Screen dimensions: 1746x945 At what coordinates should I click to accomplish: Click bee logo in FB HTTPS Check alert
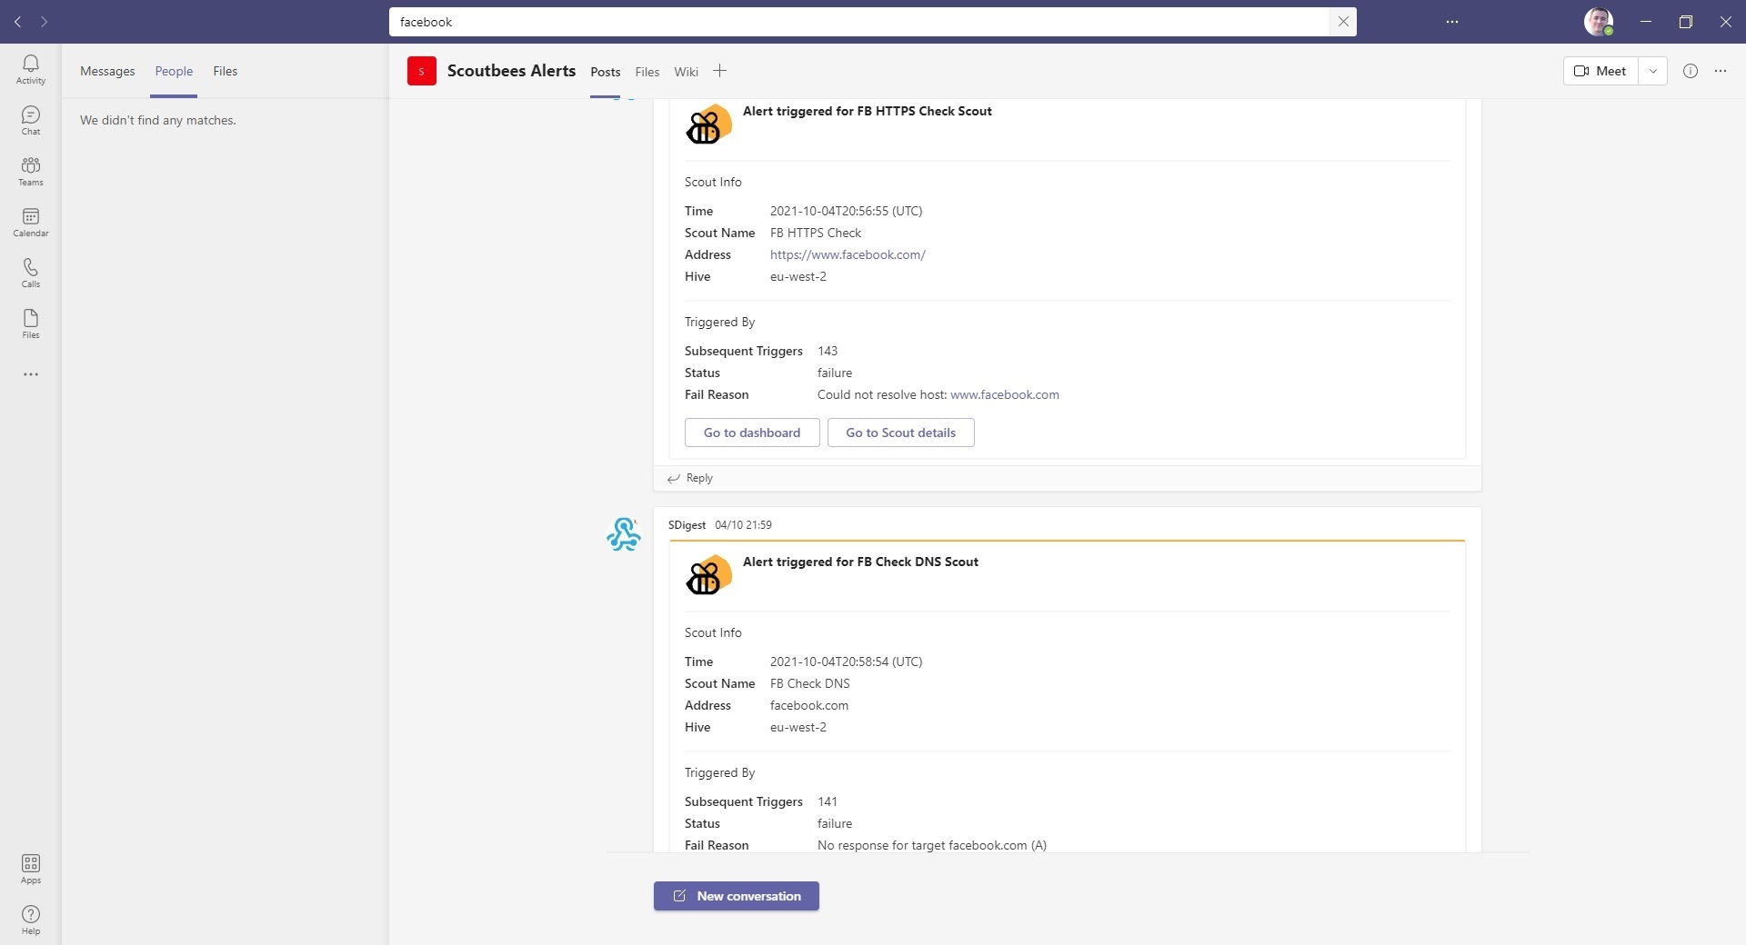coord(708,124)
